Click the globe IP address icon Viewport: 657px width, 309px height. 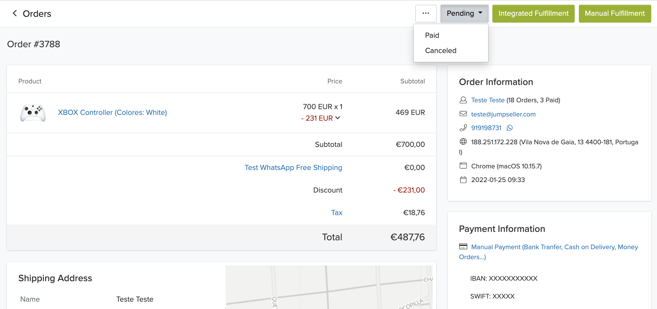point(463,142)
